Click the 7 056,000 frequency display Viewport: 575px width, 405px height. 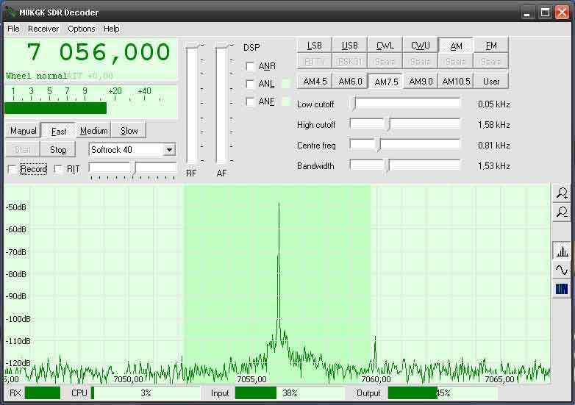(x=99, y=52)
